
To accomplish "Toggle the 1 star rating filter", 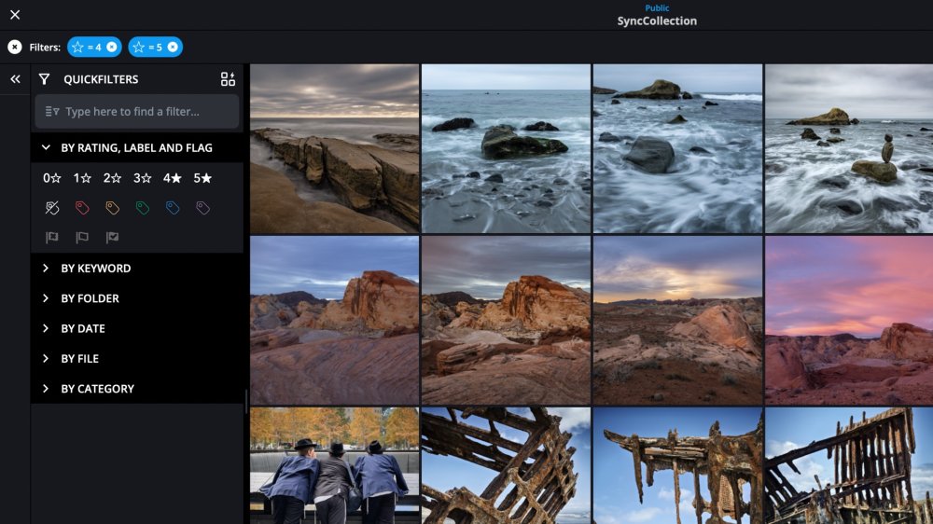I will [x=82, y=178].
